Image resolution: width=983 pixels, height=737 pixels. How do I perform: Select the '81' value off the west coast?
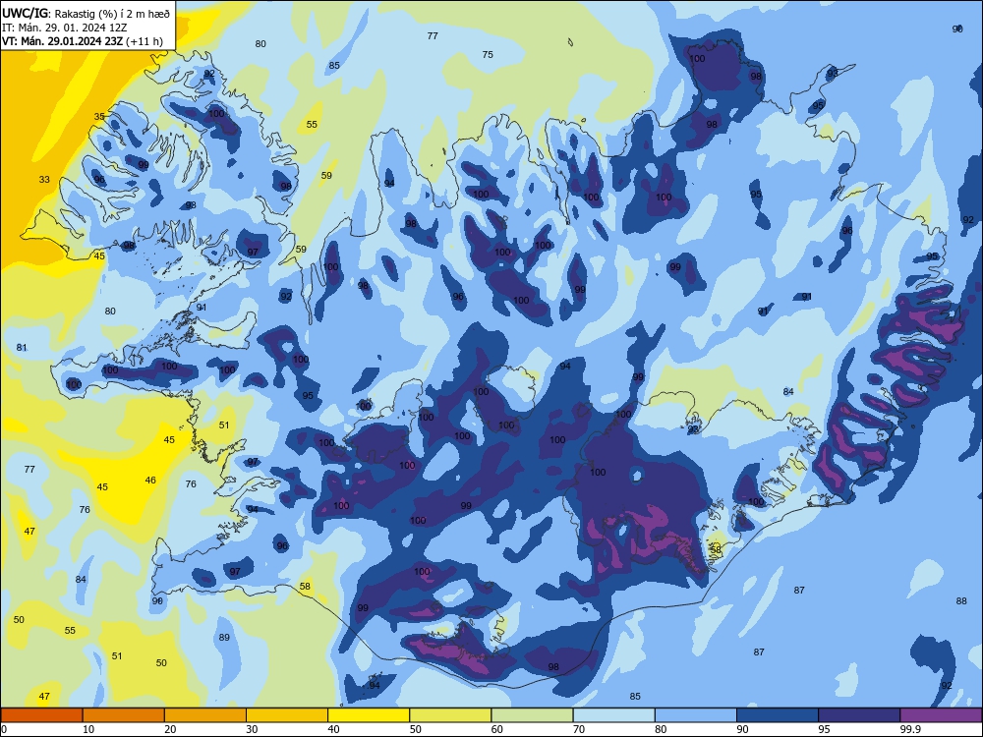pyautogui.click(x=22, y=347)
